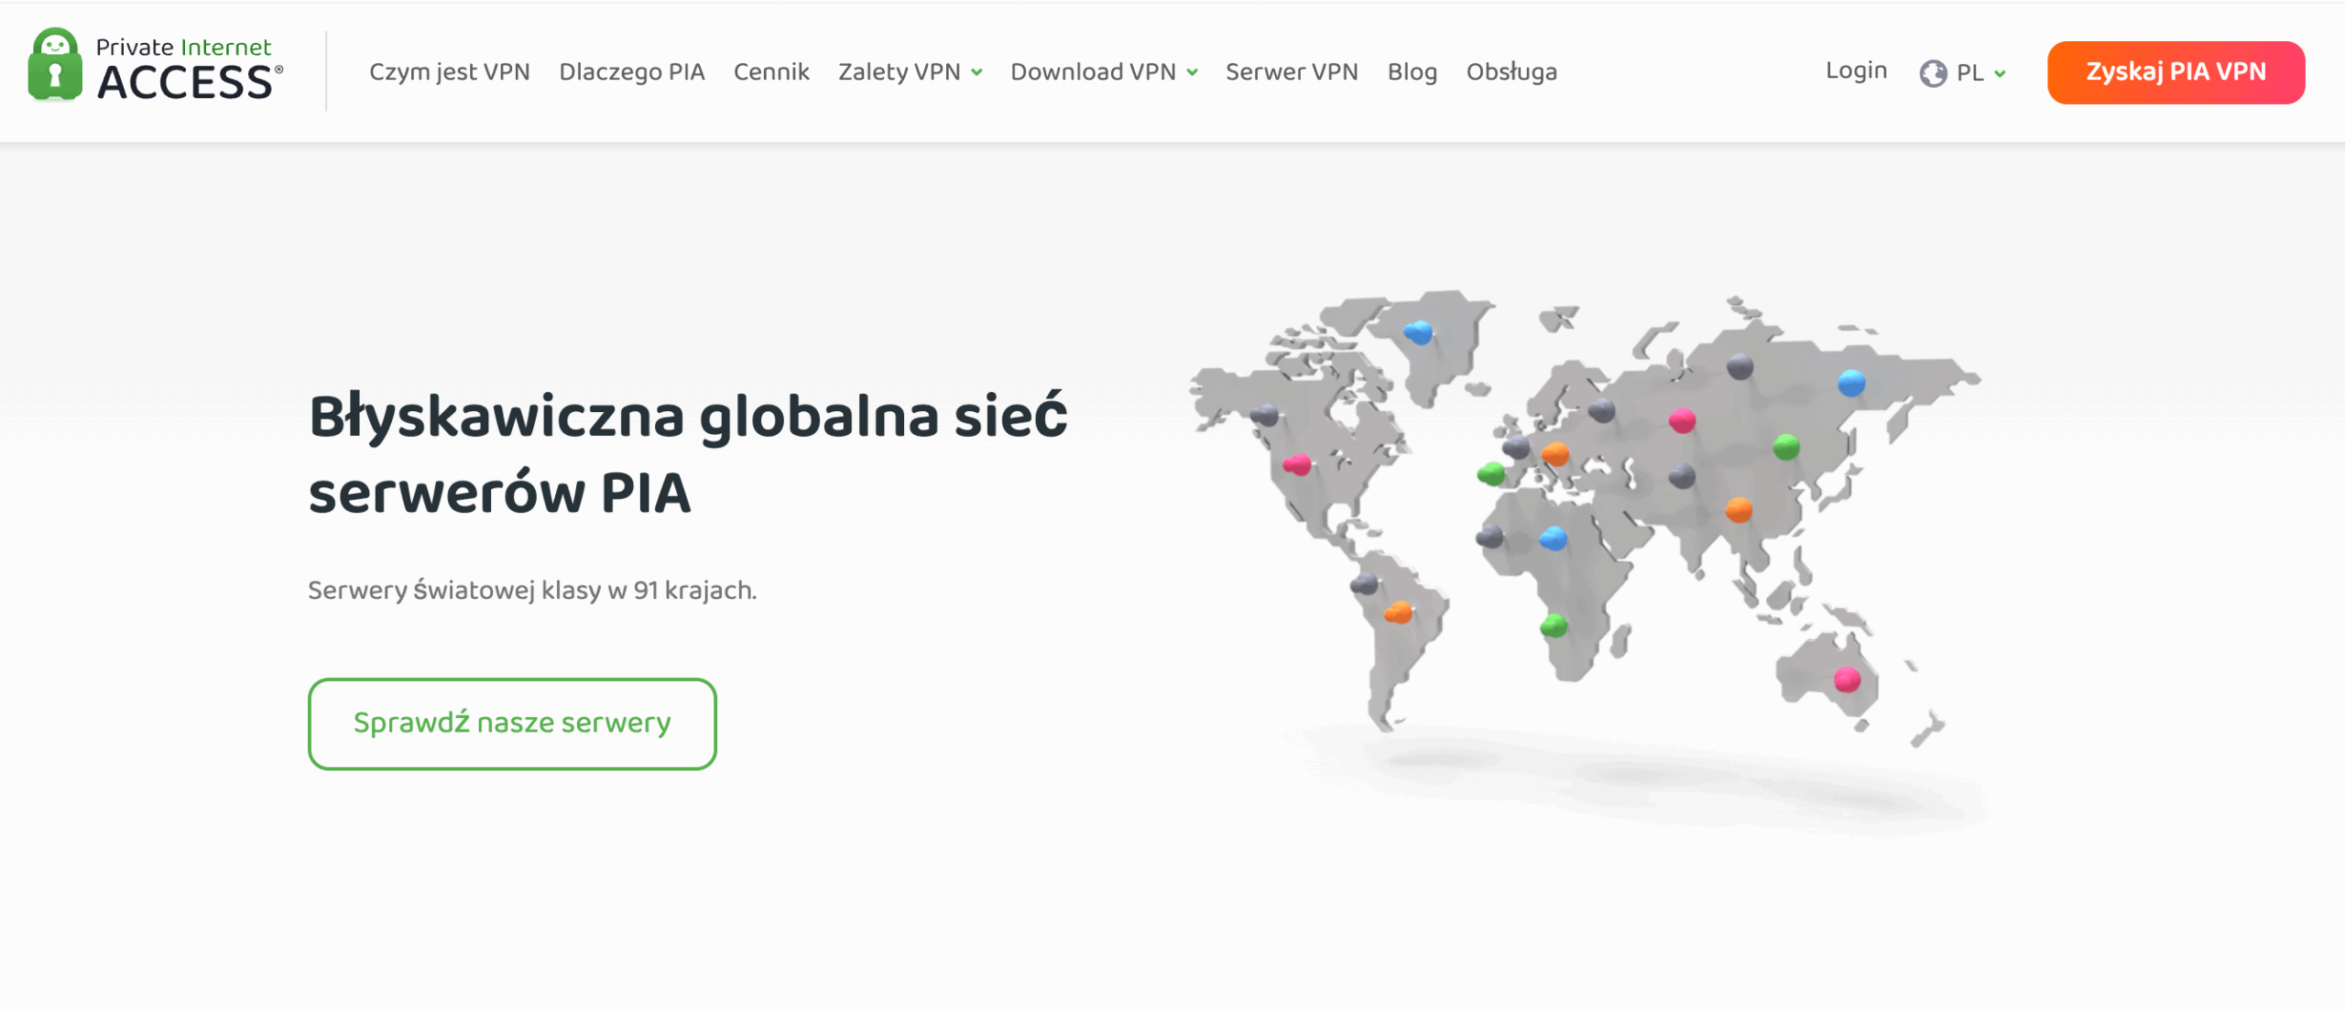Click the blue pin in eastern Russia

click(1851, 382)
